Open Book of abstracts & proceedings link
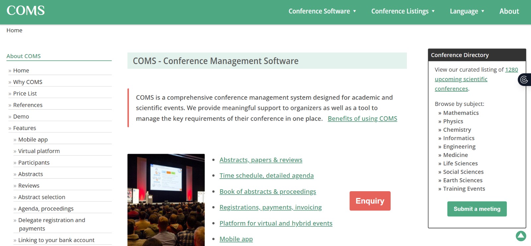Image resolution: width=531 pixels, height=246 pixels. click(268, 192)
